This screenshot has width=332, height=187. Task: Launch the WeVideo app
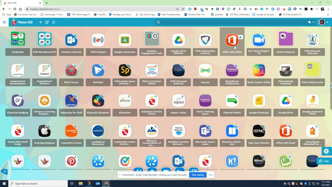tap(98, 74)
